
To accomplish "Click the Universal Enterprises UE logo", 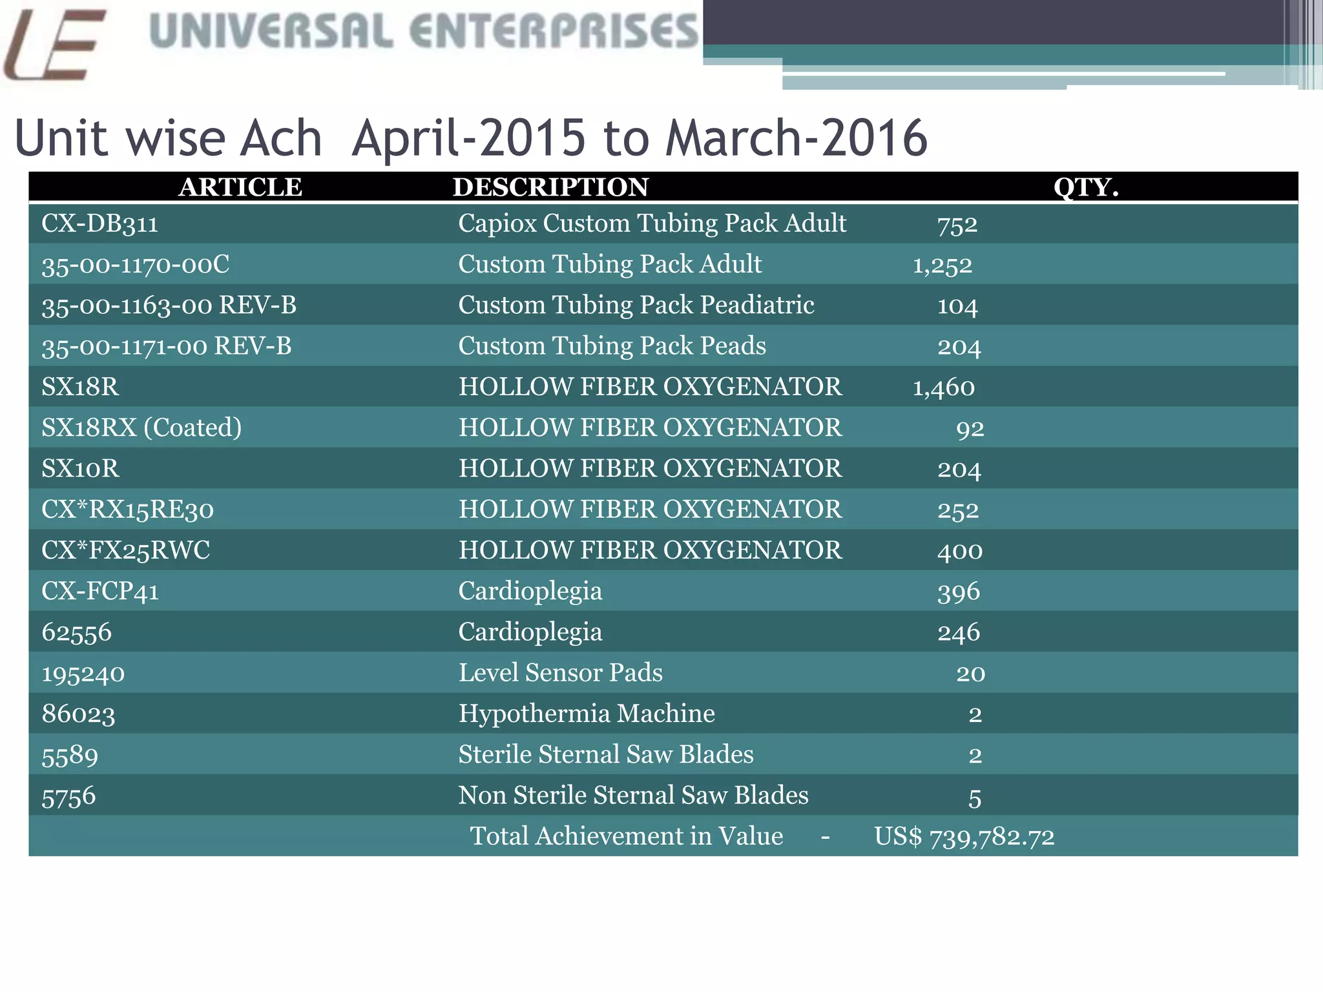I will (x=53, y=44).
